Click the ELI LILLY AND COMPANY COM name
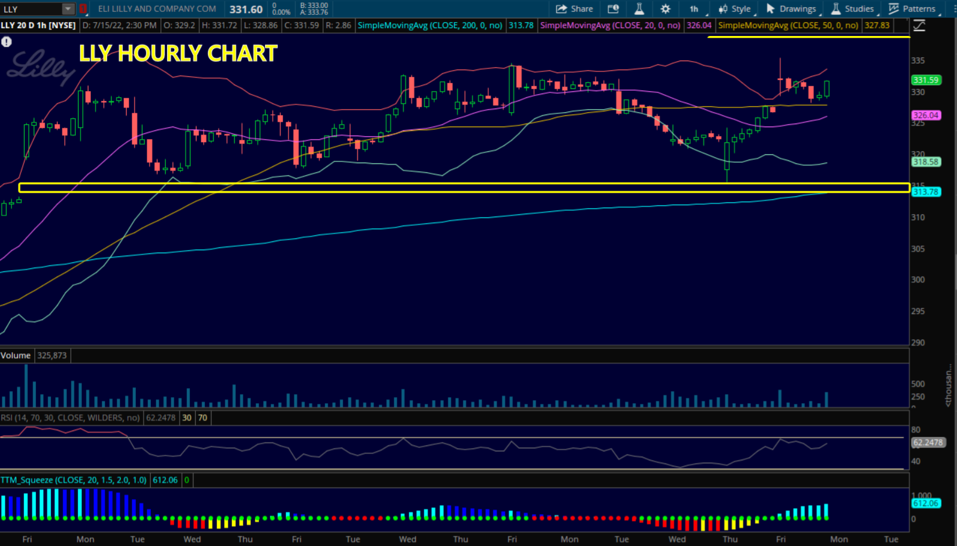 pyautogui.click(x=157, y=9)
